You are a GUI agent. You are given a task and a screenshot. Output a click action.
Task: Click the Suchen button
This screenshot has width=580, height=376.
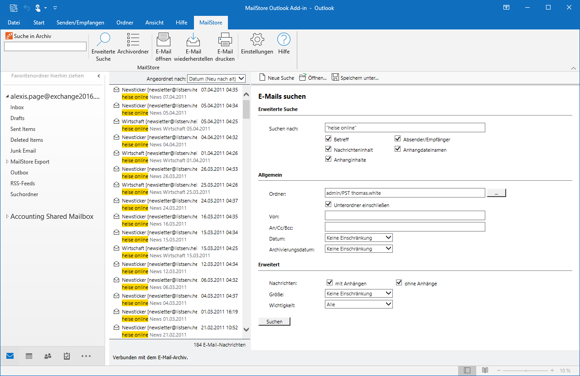(274, 322)
